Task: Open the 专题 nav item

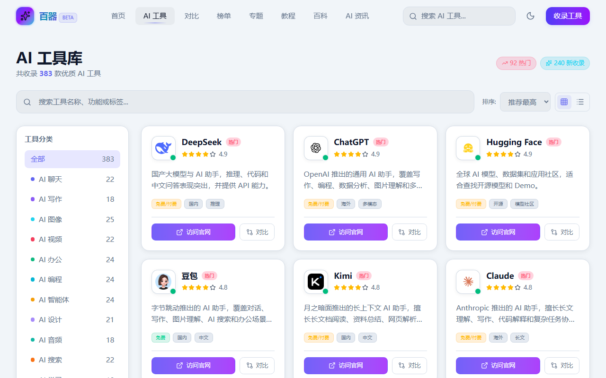Action: tap(256, 16)
